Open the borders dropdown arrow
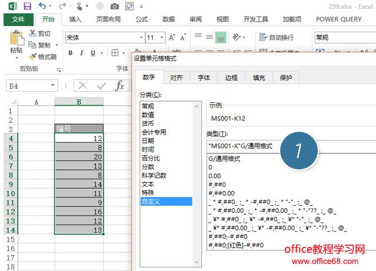Screen dimensions: 376x271 (x=124, y=53)
